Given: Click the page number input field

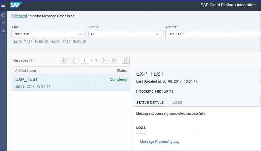Looking at the screenshot, I should (84, 60).
